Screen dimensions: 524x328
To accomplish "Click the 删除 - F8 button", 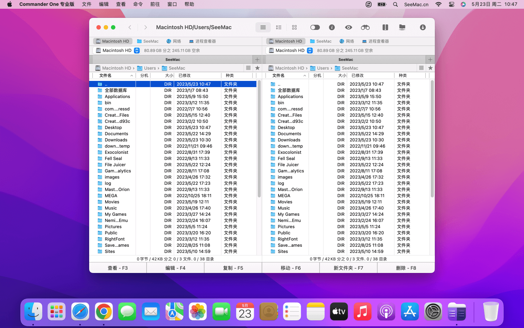I will click(406, 268).
